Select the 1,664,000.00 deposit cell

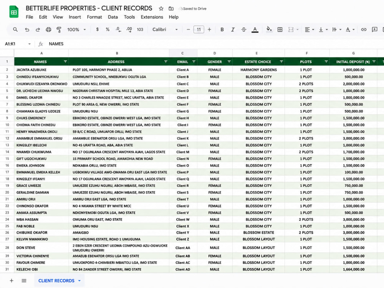[x=353, y=270]
